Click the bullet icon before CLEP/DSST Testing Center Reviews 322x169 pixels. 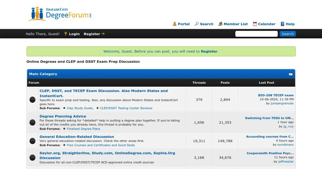tap(97, 108)
